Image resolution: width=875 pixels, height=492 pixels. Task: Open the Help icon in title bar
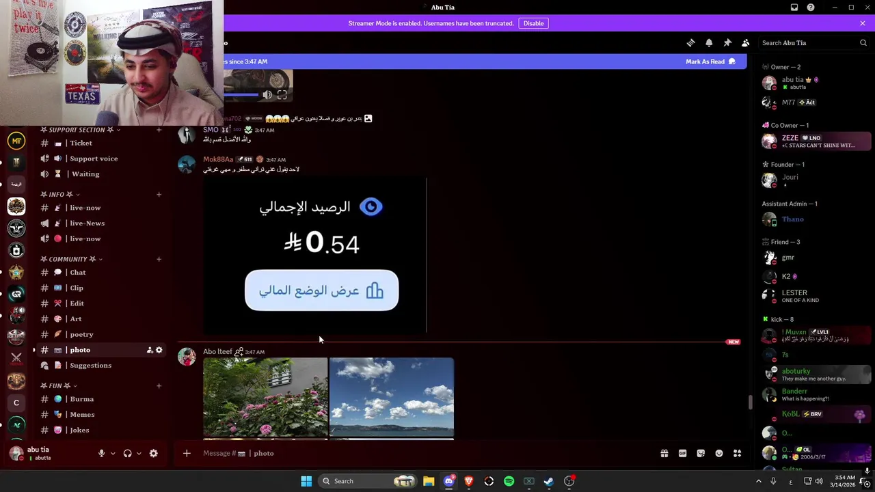811,8
